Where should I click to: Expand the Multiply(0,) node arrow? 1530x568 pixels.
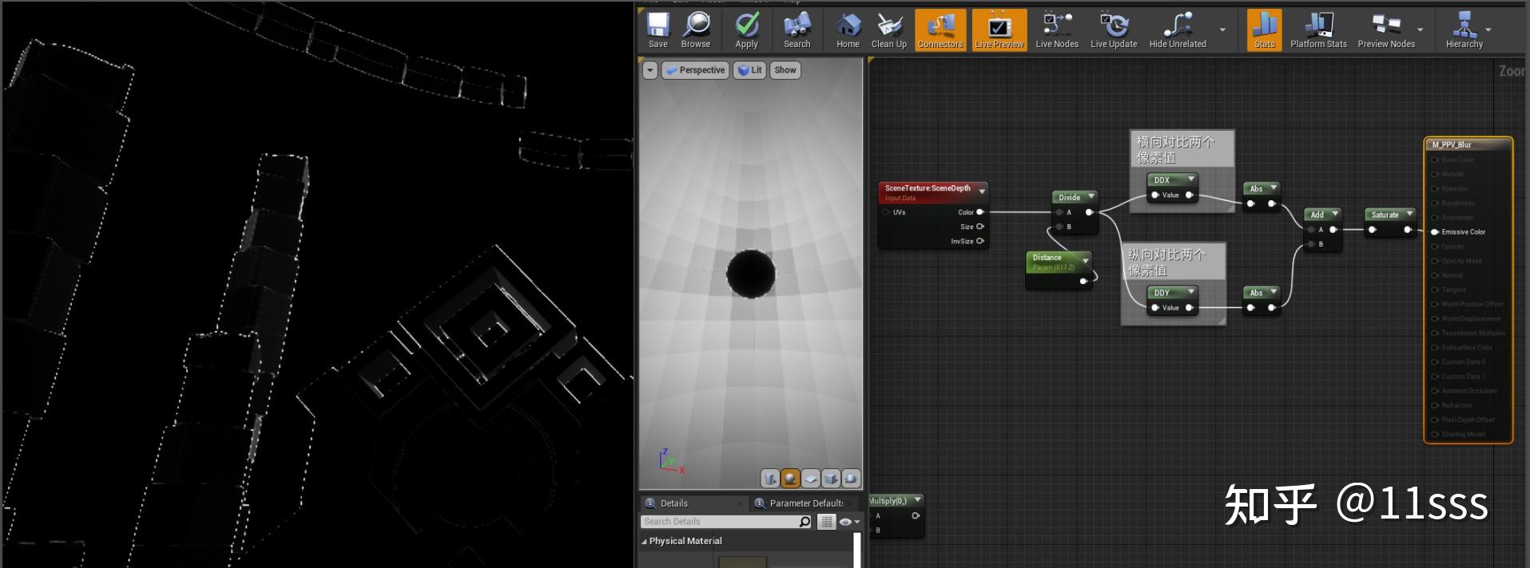pyautogui.click(x=917, y=500)
